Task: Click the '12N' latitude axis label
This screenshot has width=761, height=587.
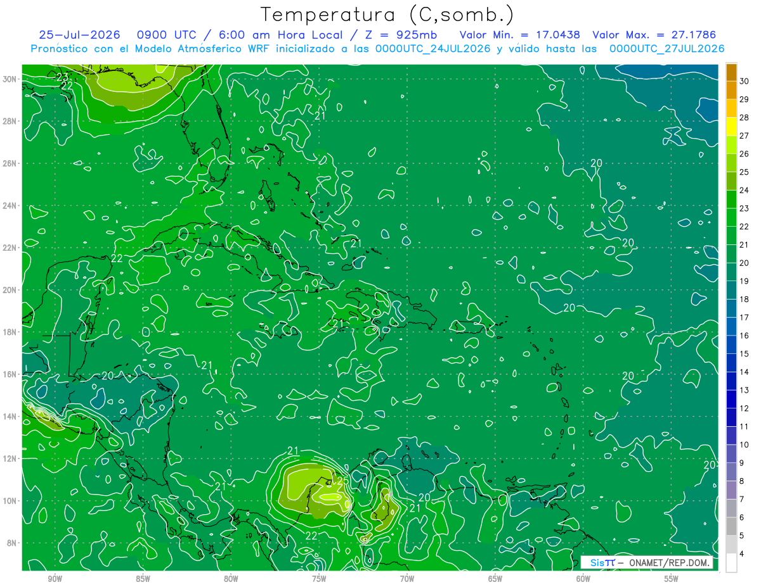Action: point(10,458)
